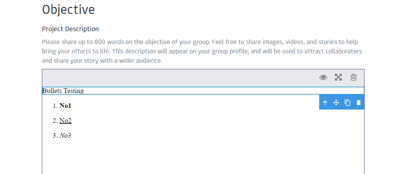395x174 pixels.
Task: Click the bold "No1" list item
Action: click(x=65, y=106)
